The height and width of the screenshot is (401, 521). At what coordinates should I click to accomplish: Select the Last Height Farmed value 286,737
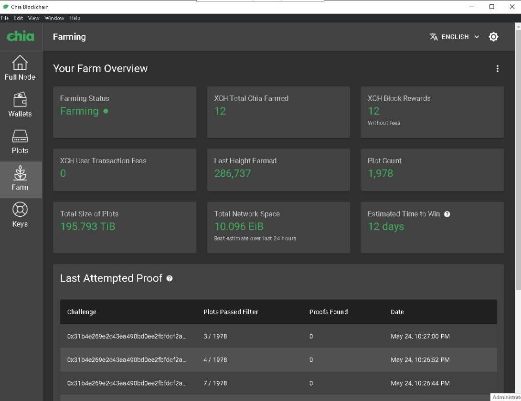coord(232,173)
